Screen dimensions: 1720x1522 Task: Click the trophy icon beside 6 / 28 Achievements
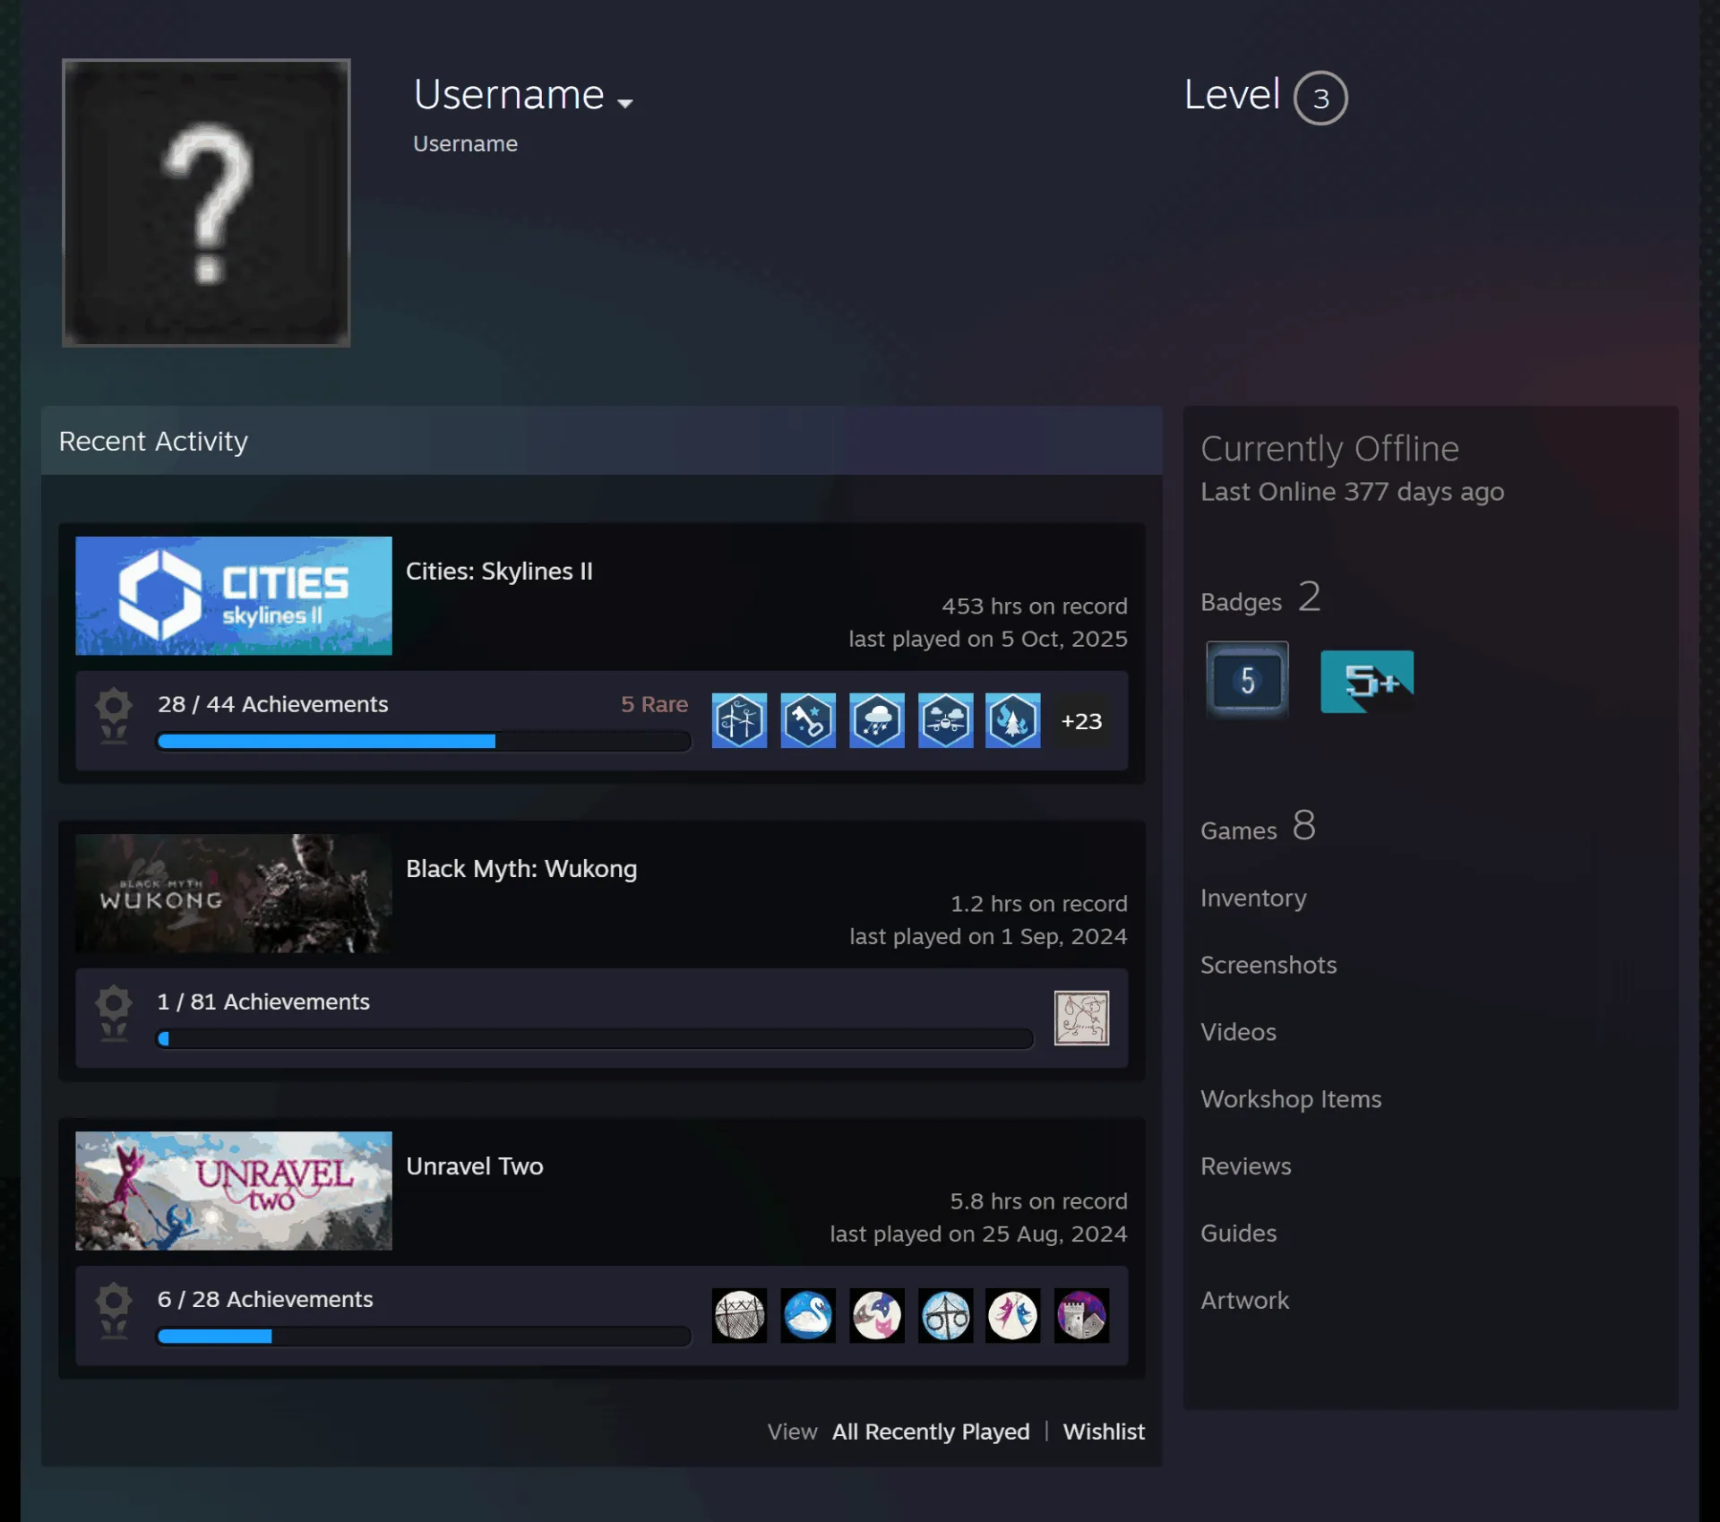114,1311
